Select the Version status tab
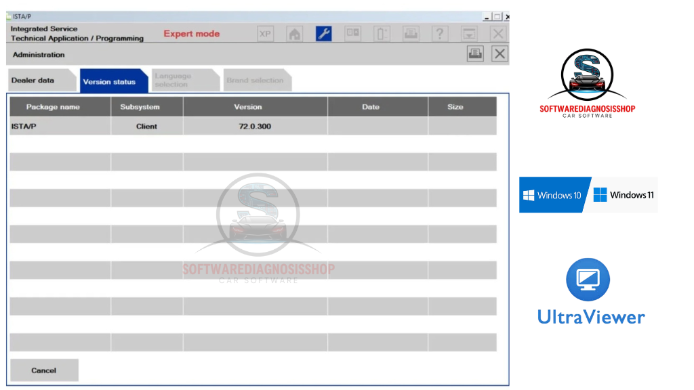The height and width of the screenshot is (390, 694). (x=110, y=81)
